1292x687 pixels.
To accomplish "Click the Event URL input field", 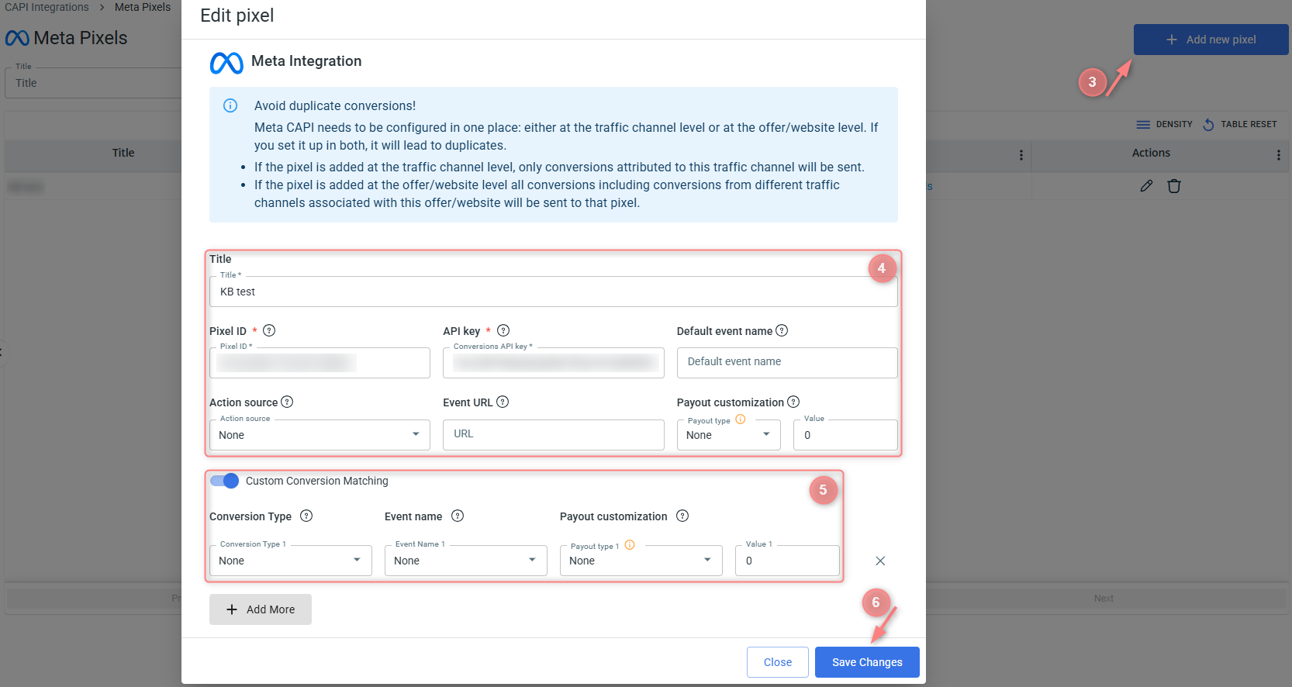I will point(554,435).
